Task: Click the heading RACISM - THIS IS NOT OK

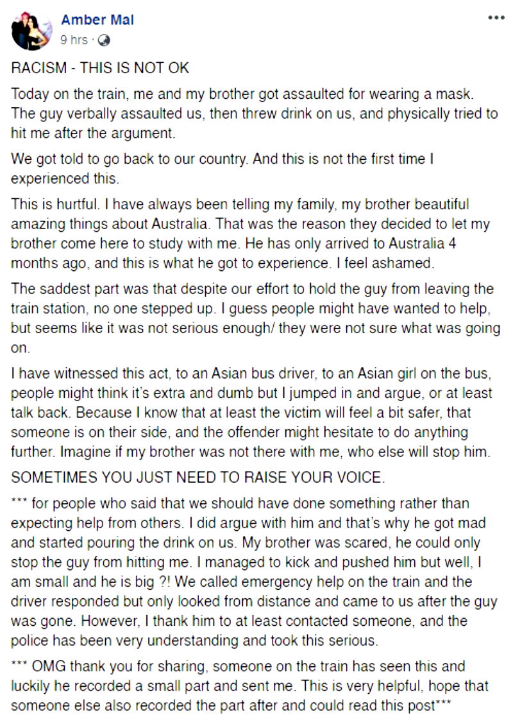Action: pos(100,68)
